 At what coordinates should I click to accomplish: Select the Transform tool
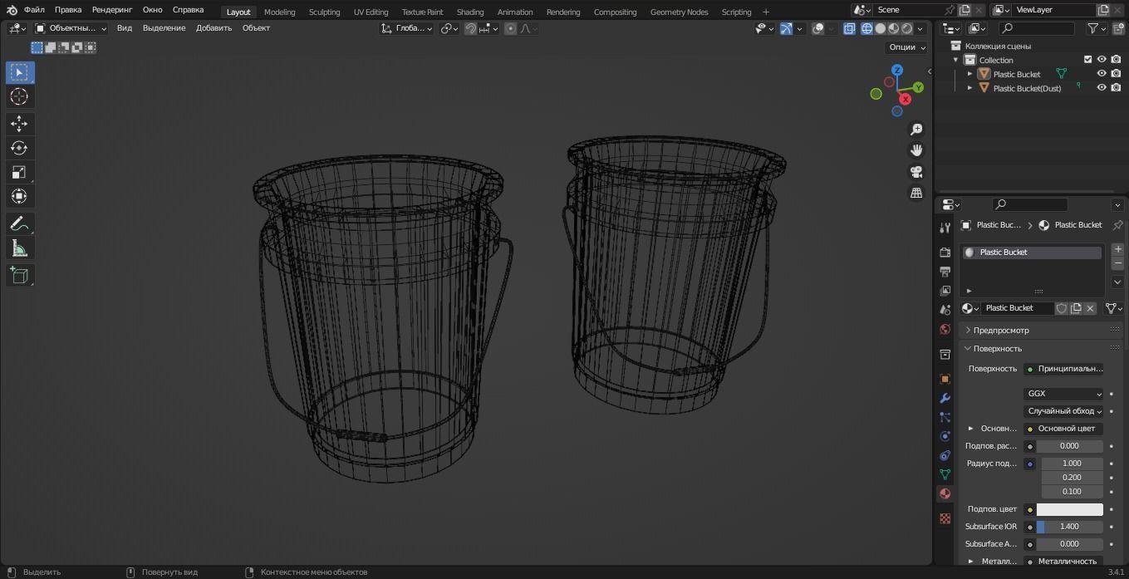19,196
